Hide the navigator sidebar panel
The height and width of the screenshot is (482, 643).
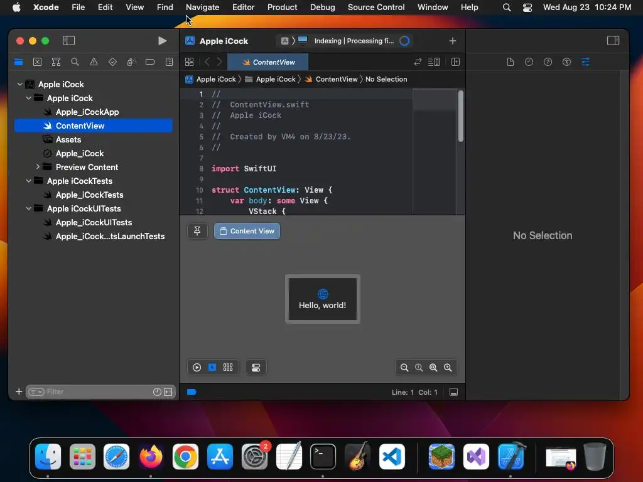68,41
